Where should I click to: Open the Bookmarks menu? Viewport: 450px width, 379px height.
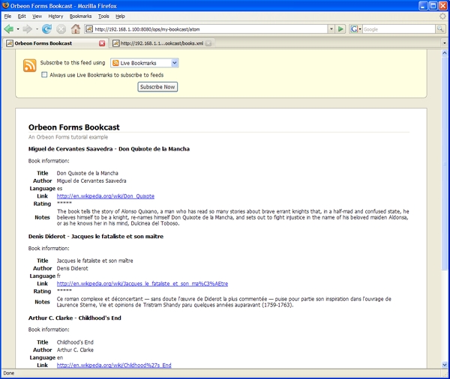(x=80, y=16)
